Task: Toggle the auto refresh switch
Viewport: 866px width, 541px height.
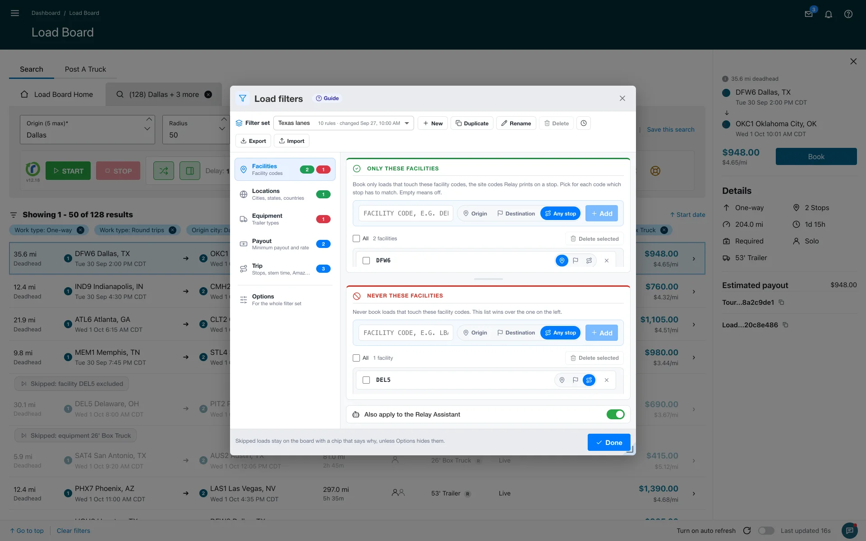Action: (x=766, y=531)
